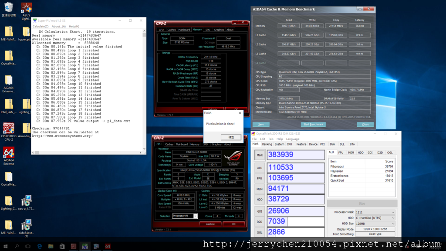
Task: Open the Disk tab in CrystalMark
Action: coord(332,144)
